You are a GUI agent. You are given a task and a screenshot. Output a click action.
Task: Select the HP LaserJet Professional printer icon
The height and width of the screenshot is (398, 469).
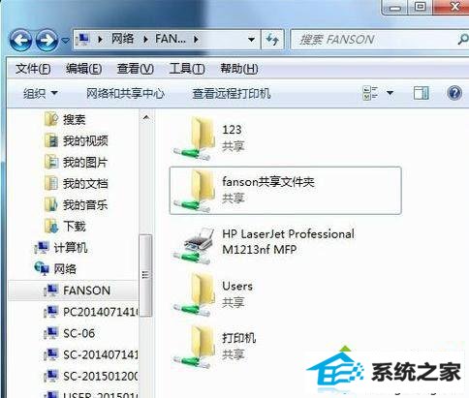point(195,245)
